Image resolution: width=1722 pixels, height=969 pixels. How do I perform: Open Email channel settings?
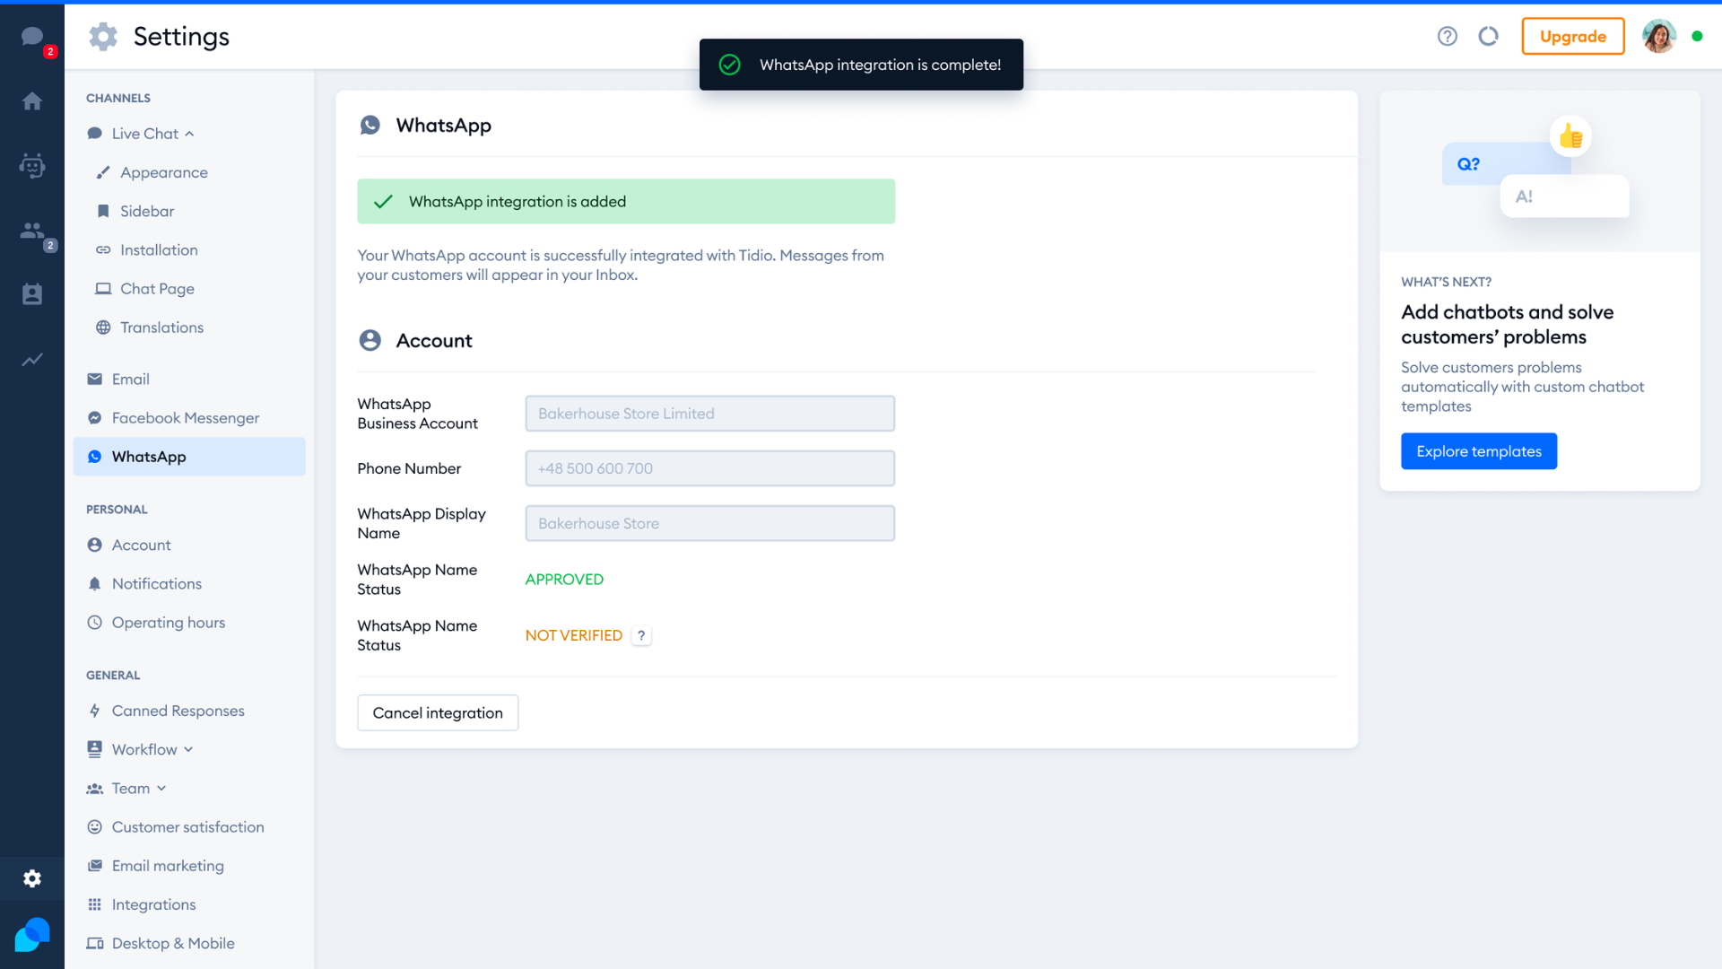[130, 379]
